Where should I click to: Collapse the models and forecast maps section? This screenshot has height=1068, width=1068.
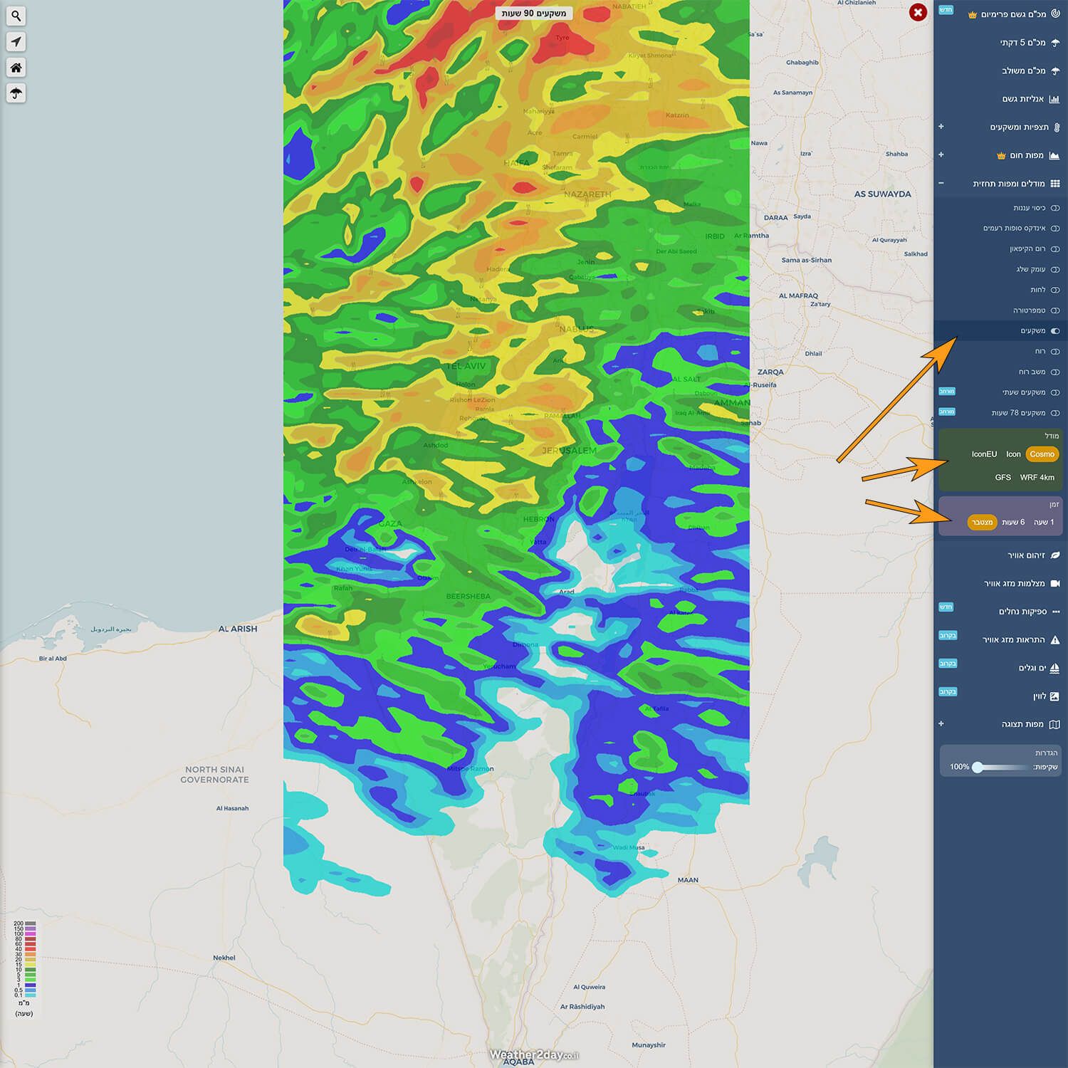point(941,184)
